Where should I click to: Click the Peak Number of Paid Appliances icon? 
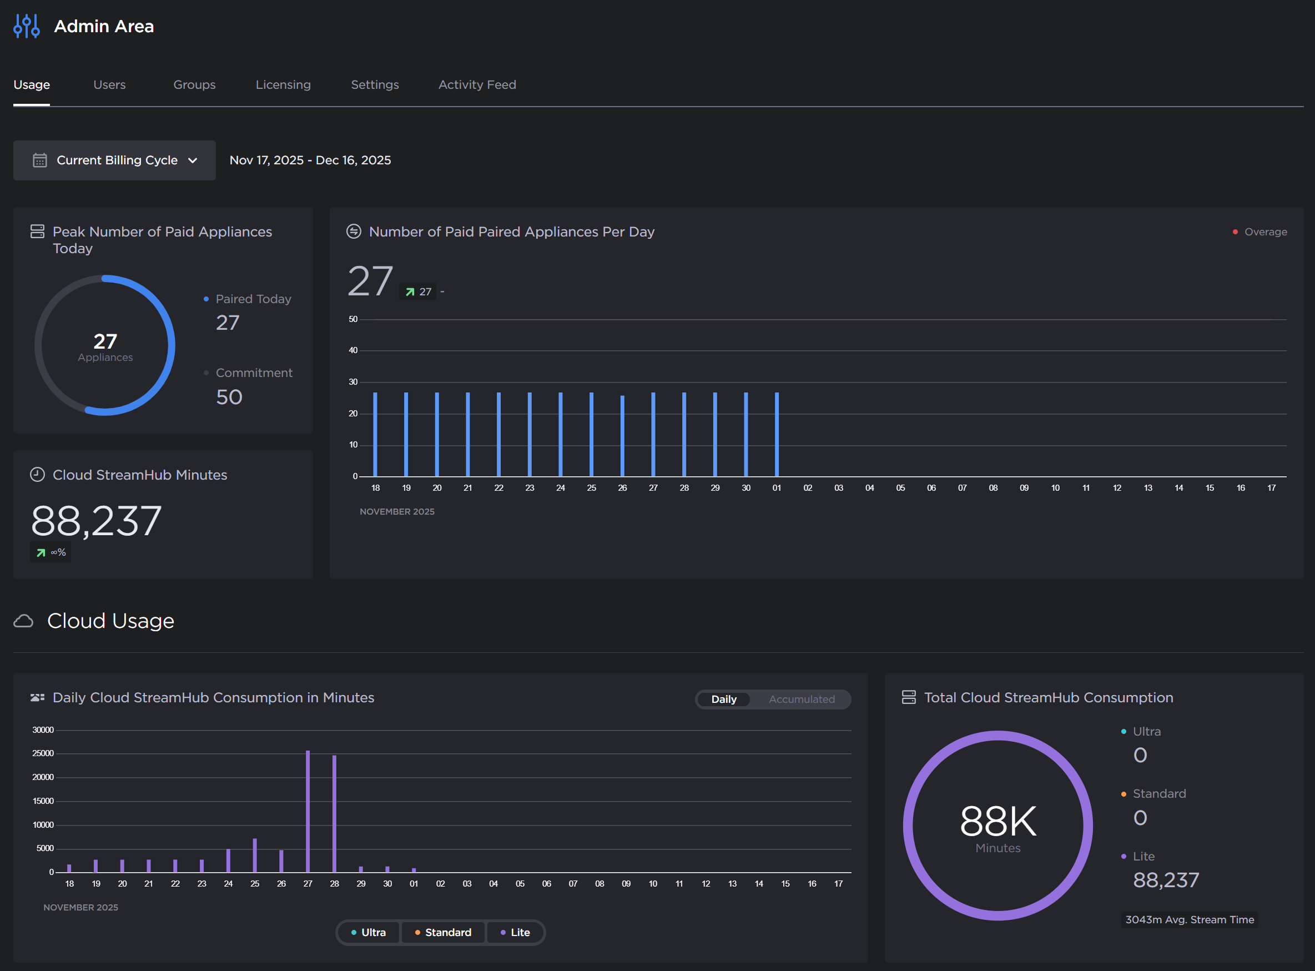tap(37, 232)
